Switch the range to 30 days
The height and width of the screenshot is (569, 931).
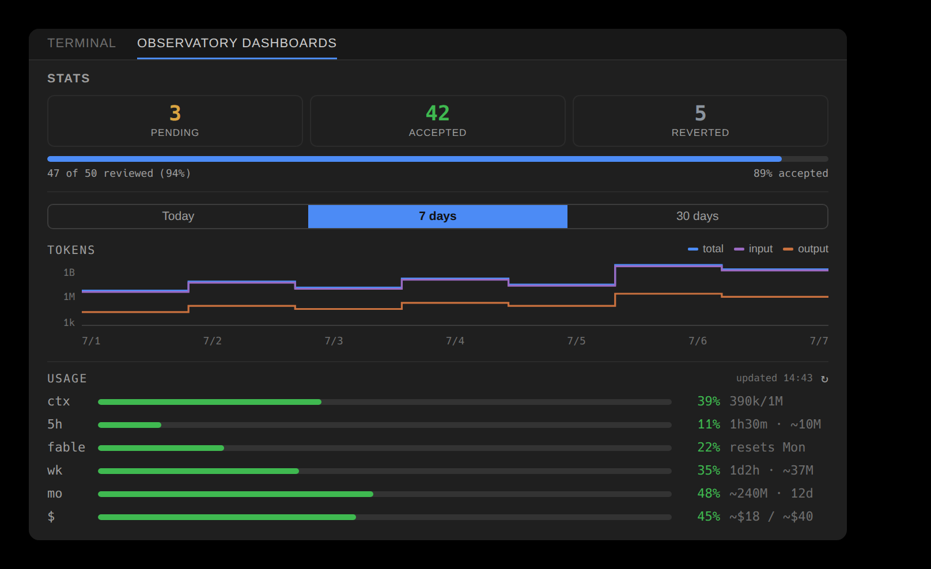(x=697, y=216)
